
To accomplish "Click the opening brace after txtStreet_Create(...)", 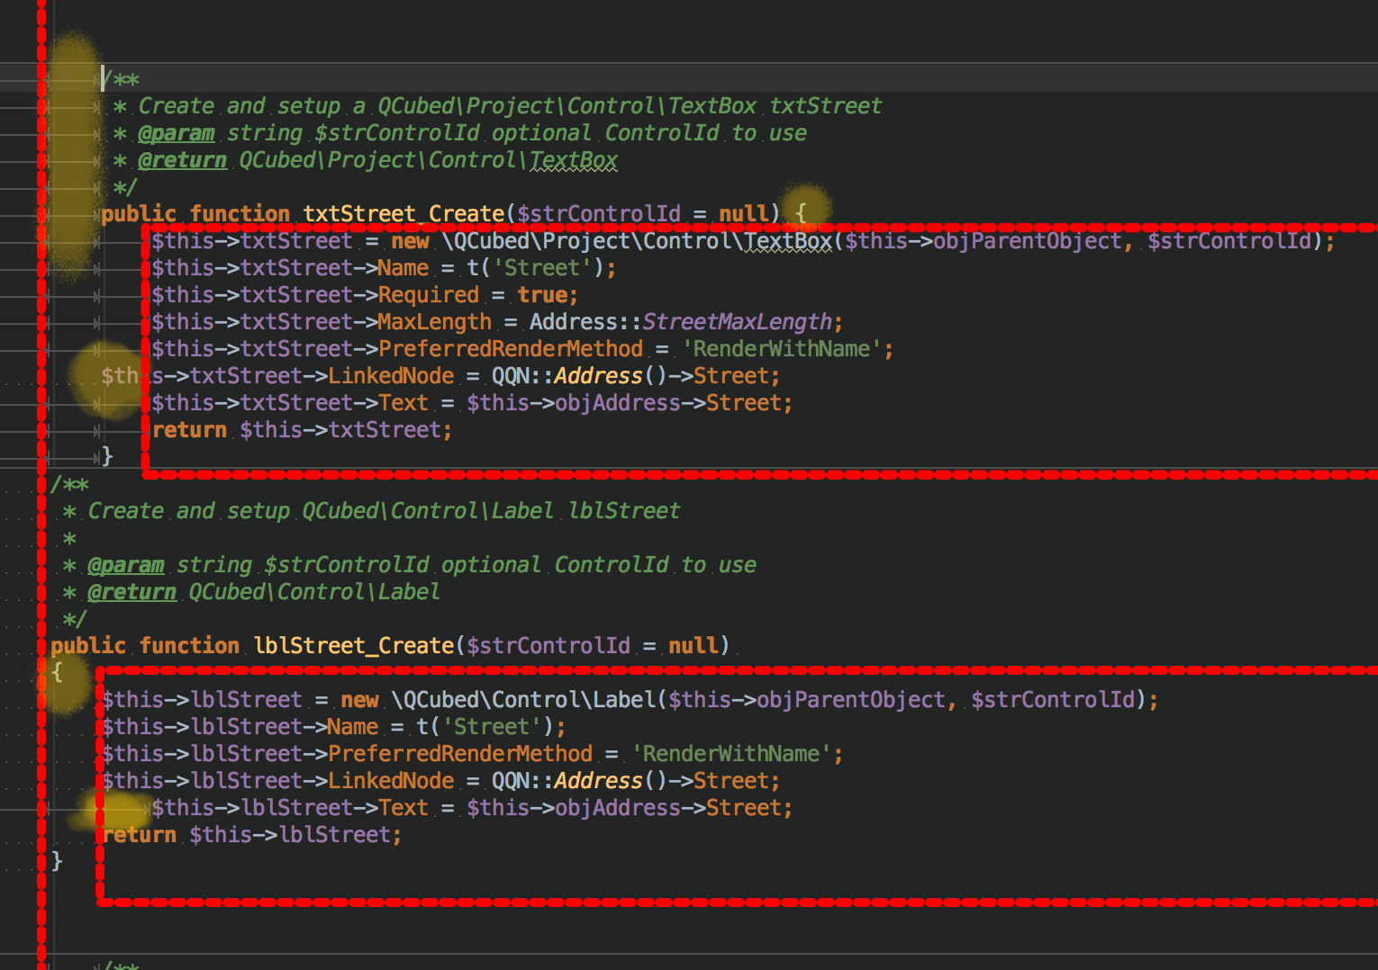I will pyautogui.click(x=801, y=214).
